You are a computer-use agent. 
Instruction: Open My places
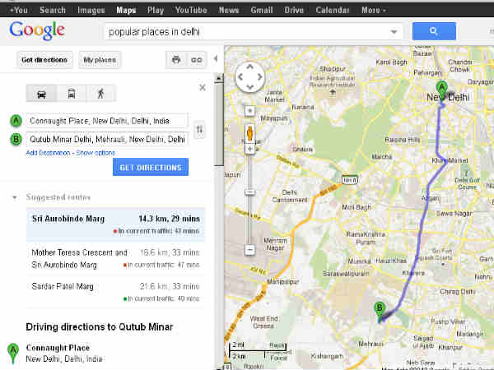(x=100, y=60)
